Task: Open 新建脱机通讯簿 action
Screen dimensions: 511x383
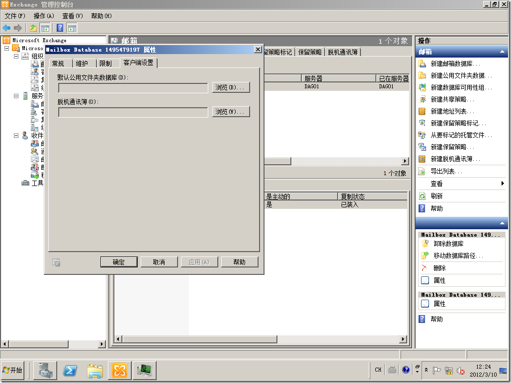Action: [455, 159]
